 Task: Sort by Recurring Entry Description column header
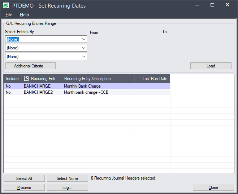pos(98,79)
